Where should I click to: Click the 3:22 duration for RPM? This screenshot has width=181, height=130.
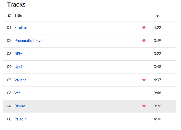(x=157, y=54)
